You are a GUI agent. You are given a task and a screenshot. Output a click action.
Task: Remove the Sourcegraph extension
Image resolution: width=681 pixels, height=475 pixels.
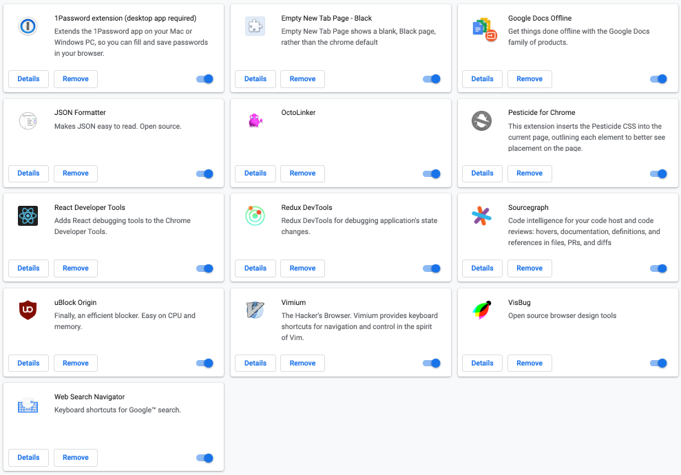click(x=530, y=268)
